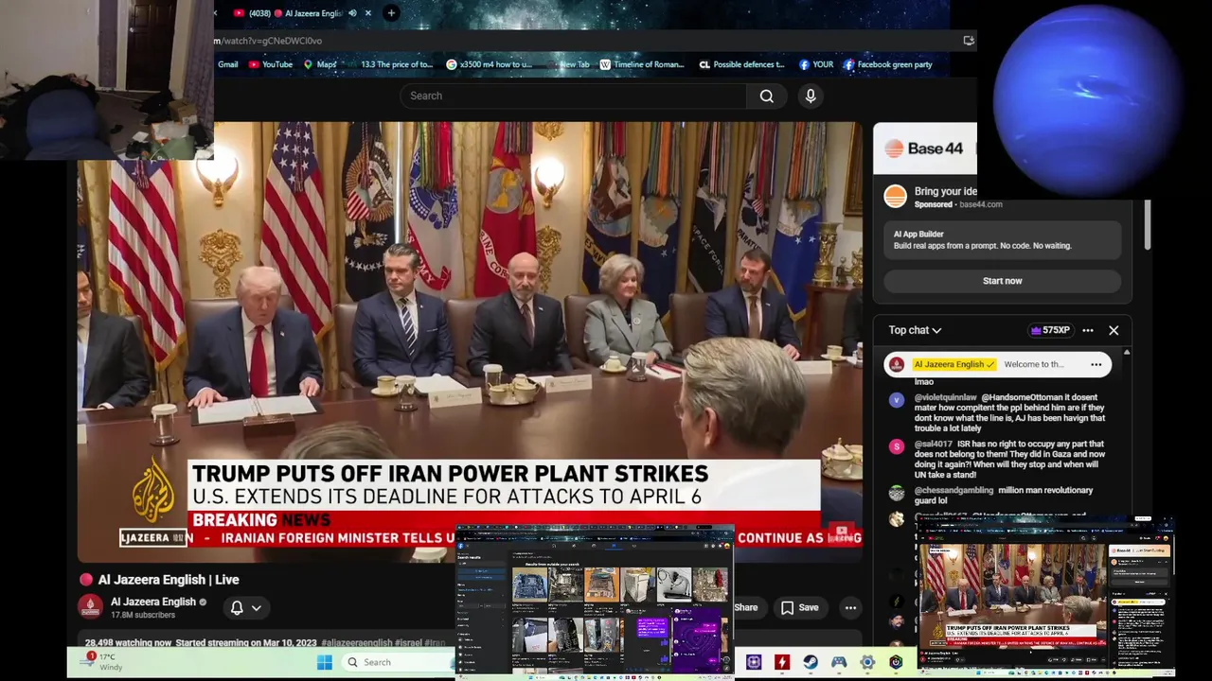Open the 'x3500 m4 how to u...' bookmark

tap(489, 64)
